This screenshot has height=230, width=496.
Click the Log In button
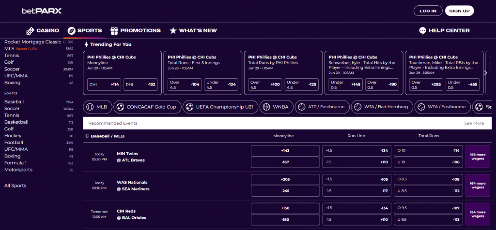428,11
